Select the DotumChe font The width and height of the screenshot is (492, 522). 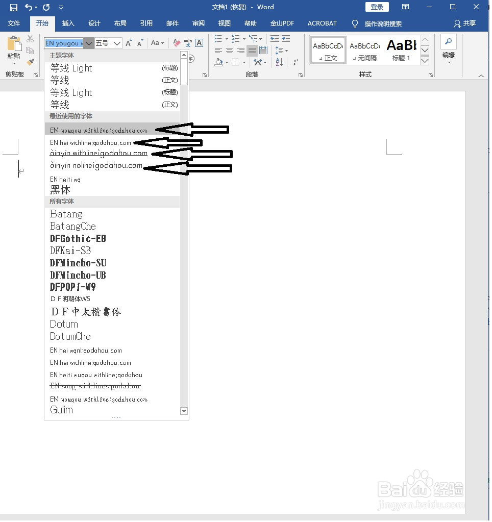pyautogui.click(x=112, y=337)
